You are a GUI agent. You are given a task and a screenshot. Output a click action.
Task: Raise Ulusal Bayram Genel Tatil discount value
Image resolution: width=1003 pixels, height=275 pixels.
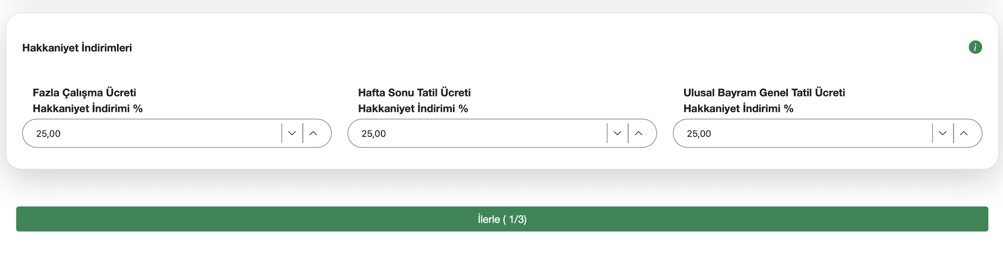(964, 133)
